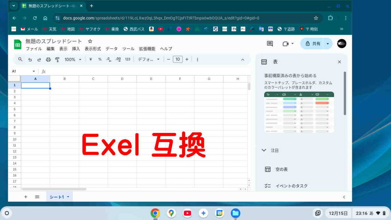Open the ファイル menu
Screen dimensions: 391x220
[x=34, y=49]
